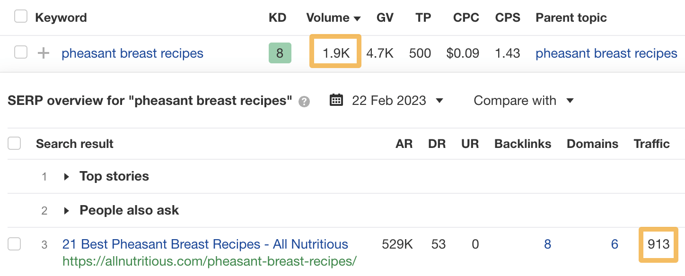Select the checkbox next to pheasant breast recipes
Image resolution: width=685 pixels, height=276 pixels.
click(x=20, y=53)
